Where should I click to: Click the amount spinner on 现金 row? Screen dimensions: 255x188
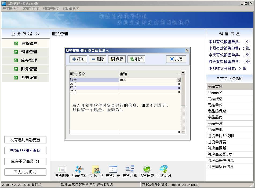(x=179, y=80)
